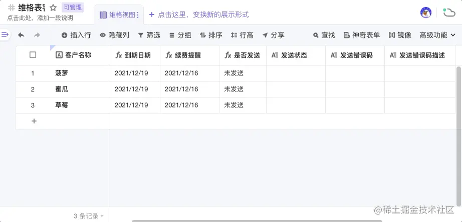Open the 镜像 mirror feature

pos(400,35)
